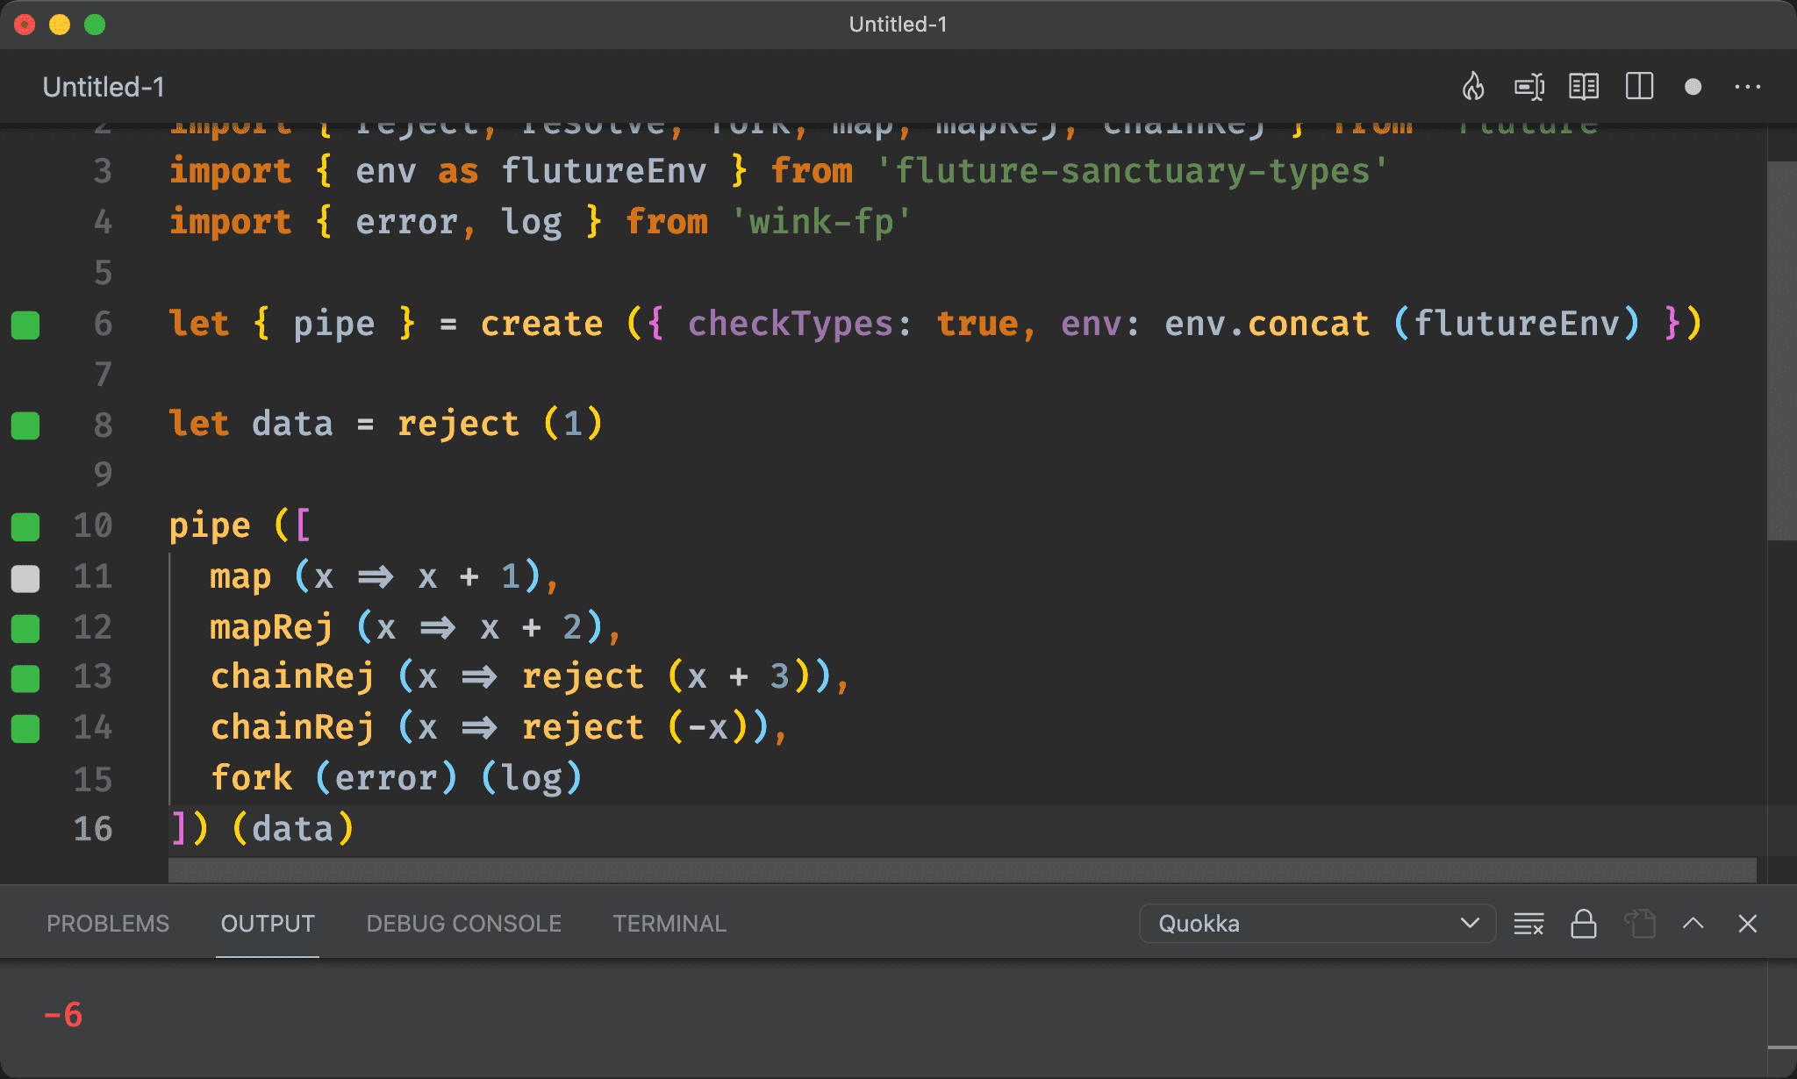The width and height of the screenshot is (1797, 1079).
Task: Click the 'reject' call on line 8
Action: [458, 425]
